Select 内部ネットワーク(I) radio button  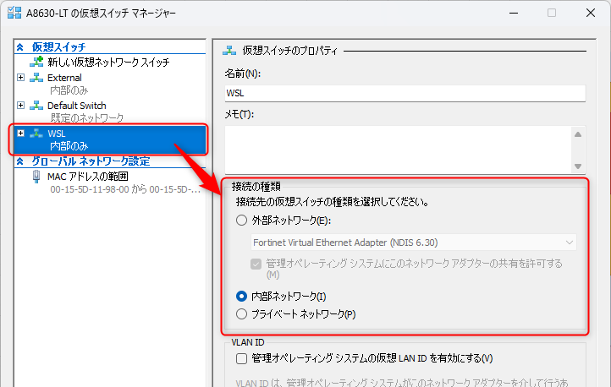241,297
